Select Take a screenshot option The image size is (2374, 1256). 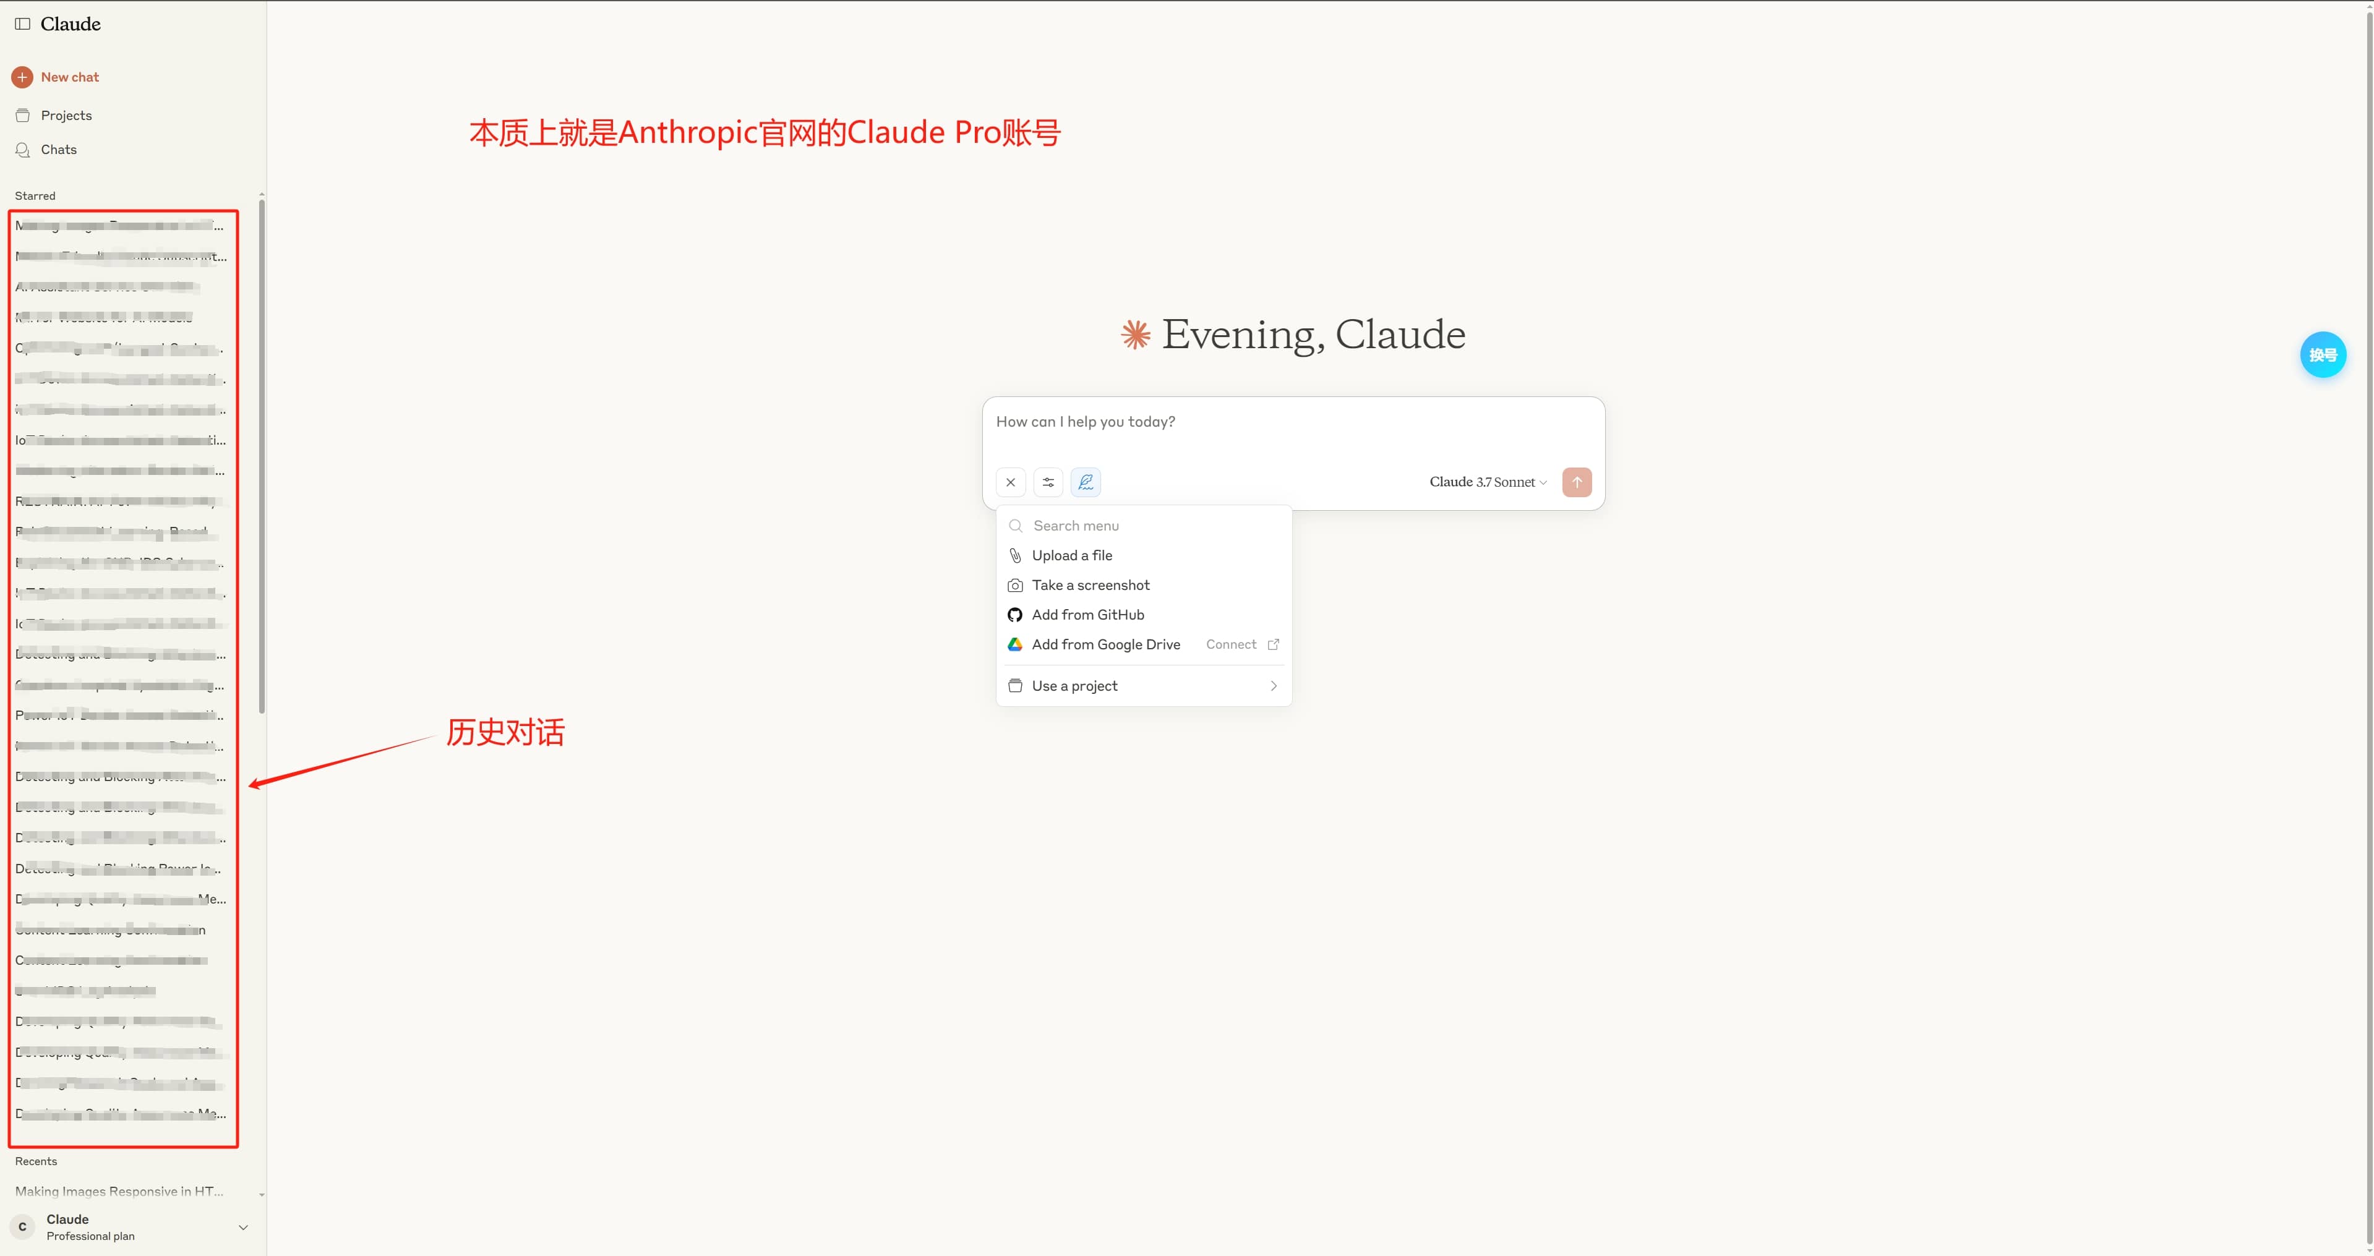1091,585
